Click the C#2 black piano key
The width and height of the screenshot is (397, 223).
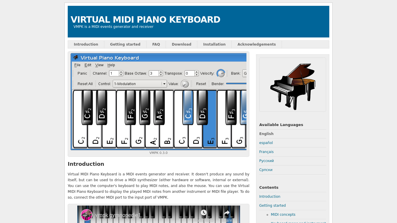[87, 107]
